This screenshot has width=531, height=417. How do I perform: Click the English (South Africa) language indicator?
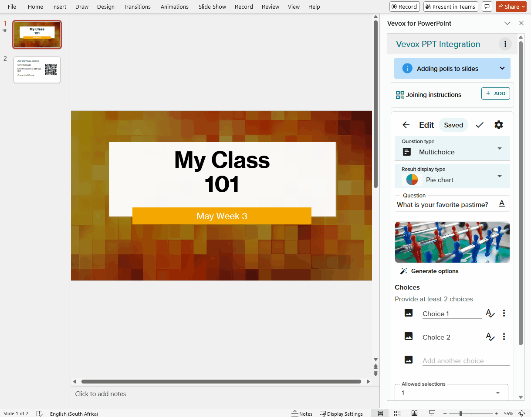coord(74,414)
